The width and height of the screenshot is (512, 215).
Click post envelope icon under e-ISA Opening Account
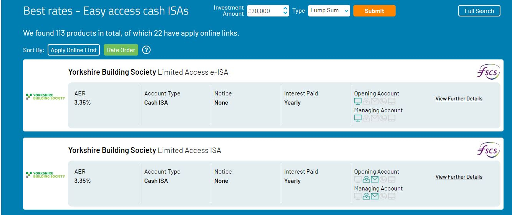pos(374,102)
